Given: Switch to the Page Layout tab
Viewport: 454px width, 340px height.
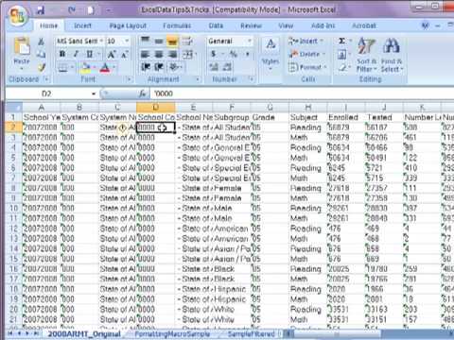Looking at the screenshot, I should pos(128,25).
